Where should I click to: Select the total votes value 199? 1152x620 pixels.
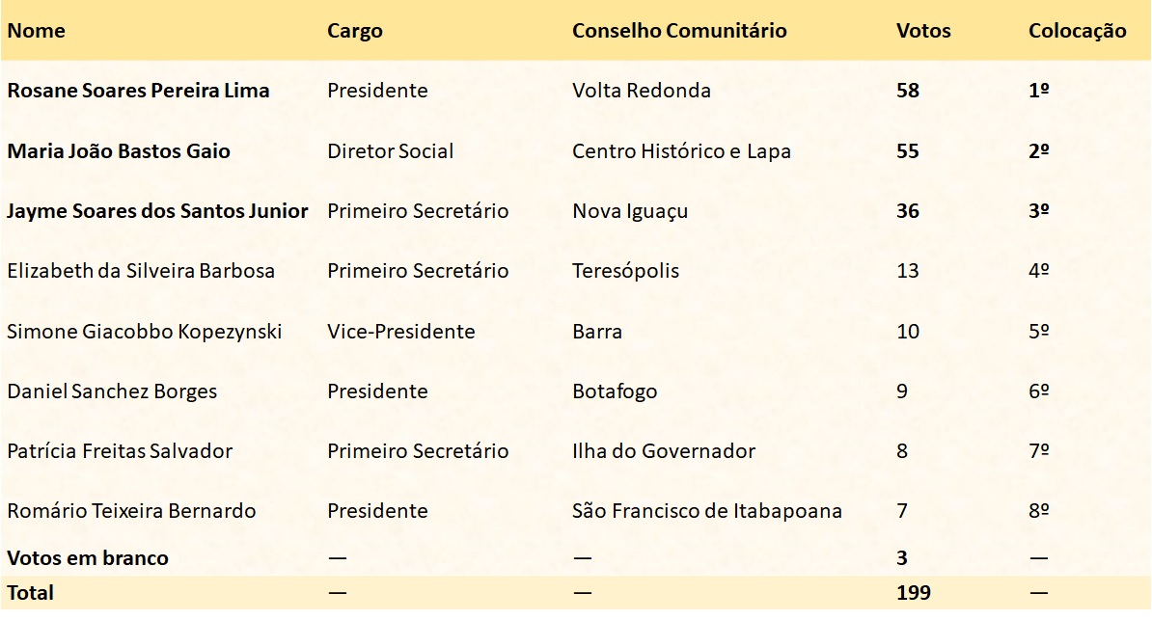(914, 593)
